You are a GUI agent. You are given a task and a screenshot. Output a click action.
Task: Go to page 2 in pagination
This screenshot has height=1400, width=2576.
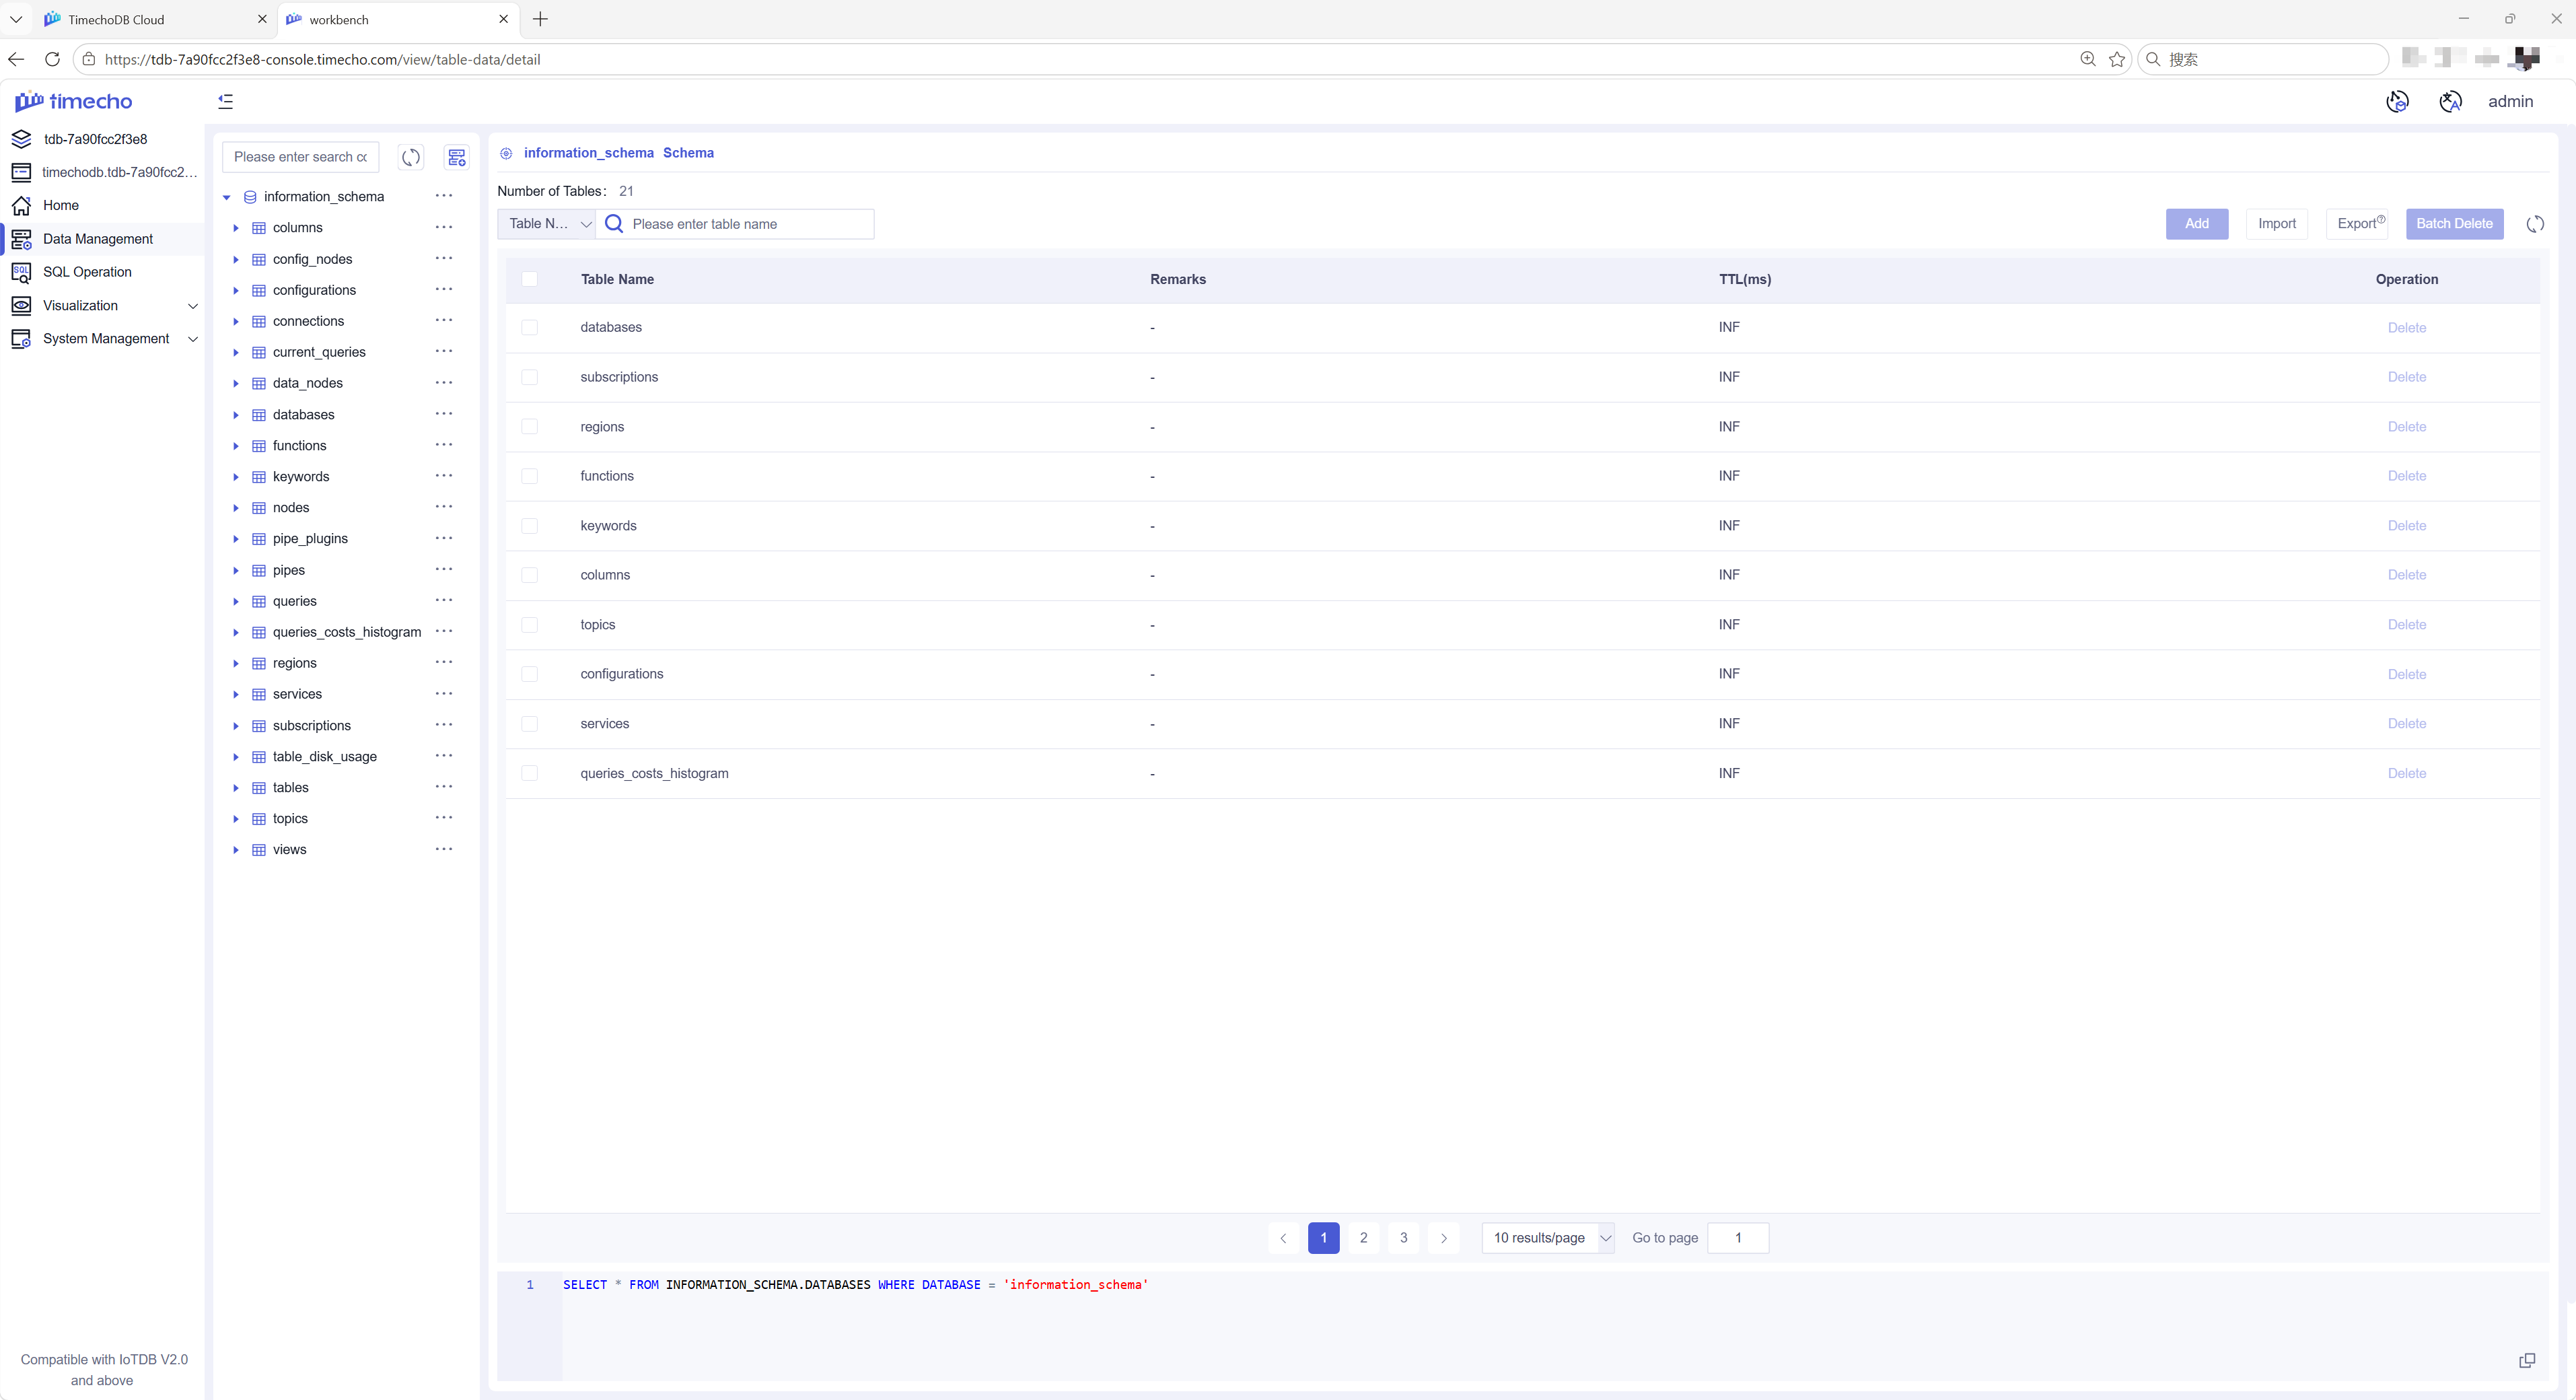1364,1238
